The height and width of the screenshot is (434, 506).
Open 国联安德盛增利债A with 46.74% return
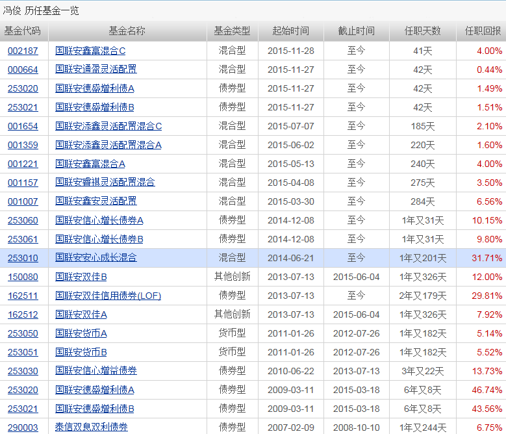coord(95,390)
